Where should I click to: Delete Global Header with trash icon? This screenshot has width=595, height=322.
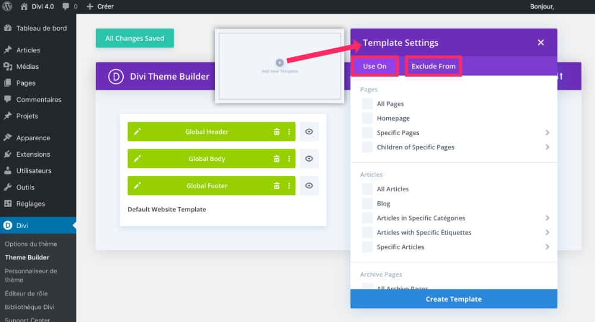tap(277, 131)
